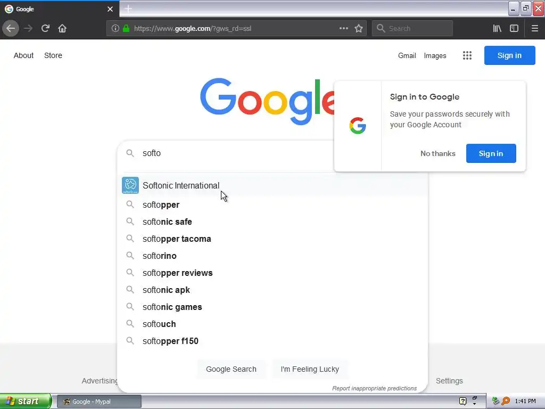545x409 pixels.
Task: Select softonic apk suggestion
Action: click(x=272, y=290)
